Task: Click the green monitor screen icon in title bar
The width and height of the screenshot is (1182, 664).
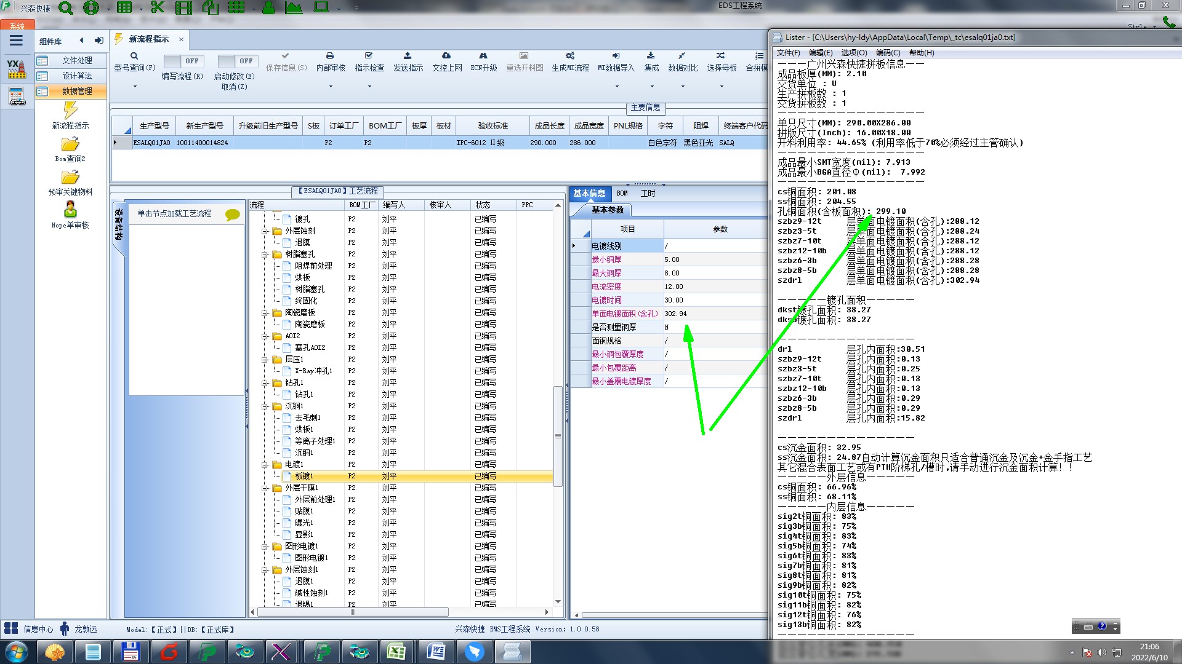Action: coord(321,7)
